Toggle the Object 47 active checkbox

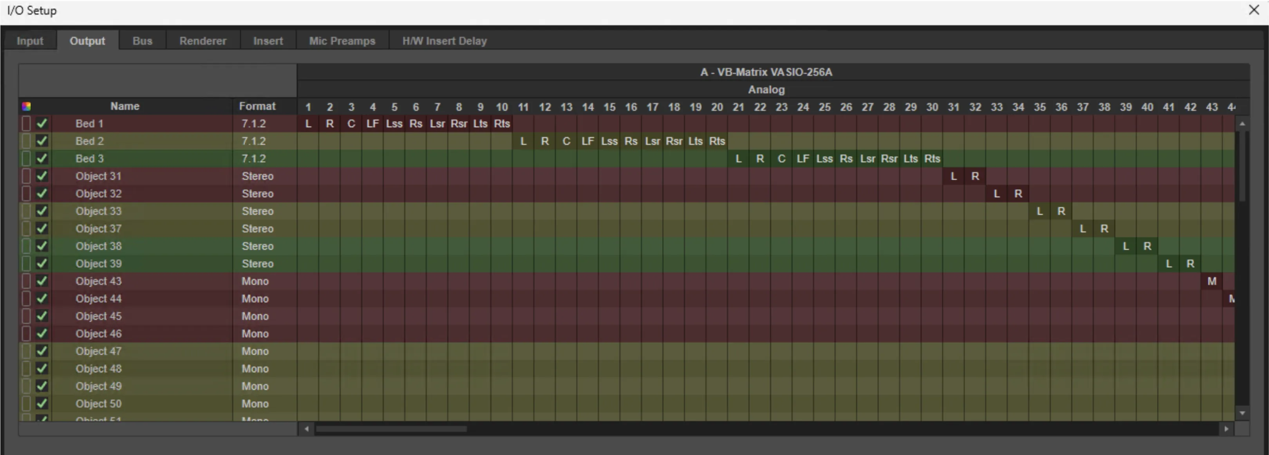tap(42, 351)
